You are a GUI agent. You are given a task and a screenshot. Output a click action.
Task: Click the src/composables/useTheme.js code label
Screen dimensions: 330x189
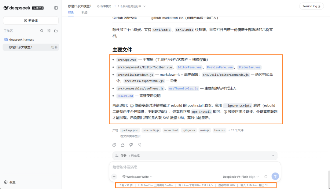(x=140, y=89)
